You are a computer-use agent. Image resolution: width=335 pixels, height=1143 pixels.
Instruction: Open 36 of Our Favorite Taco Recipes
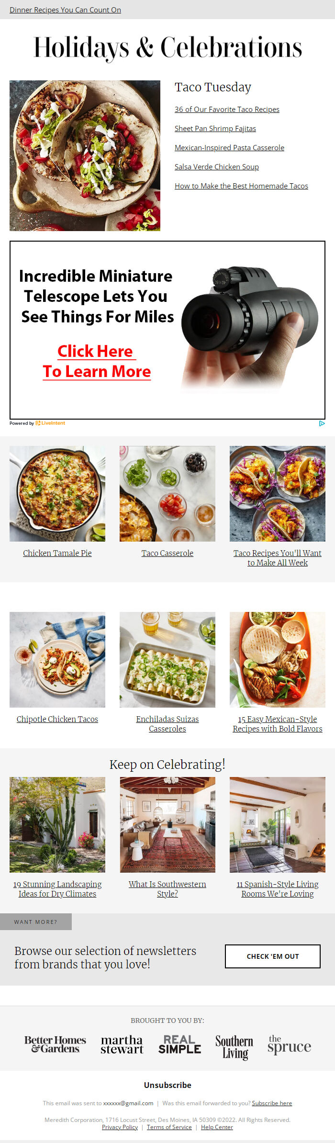[227, 109]
